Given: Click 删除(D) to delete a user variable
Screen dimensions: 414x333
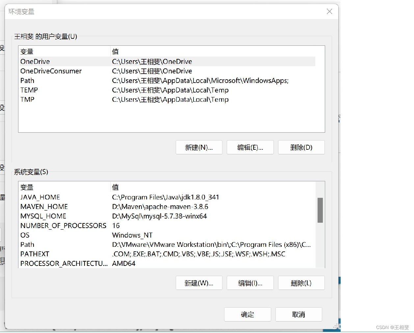Looking at the screenshot, I should (x=301, y=147).
